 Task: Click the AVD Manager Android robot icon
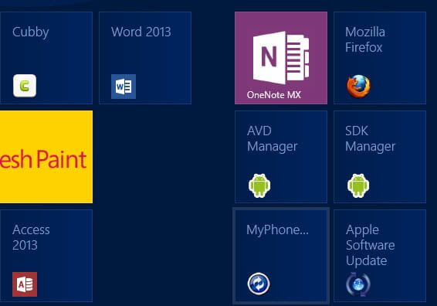[x=259, y=185]
